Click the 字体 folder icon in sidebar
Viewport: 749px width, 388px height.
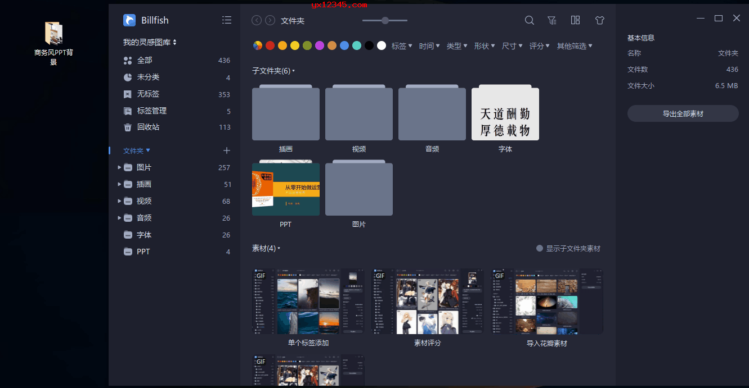coord(128,235)
